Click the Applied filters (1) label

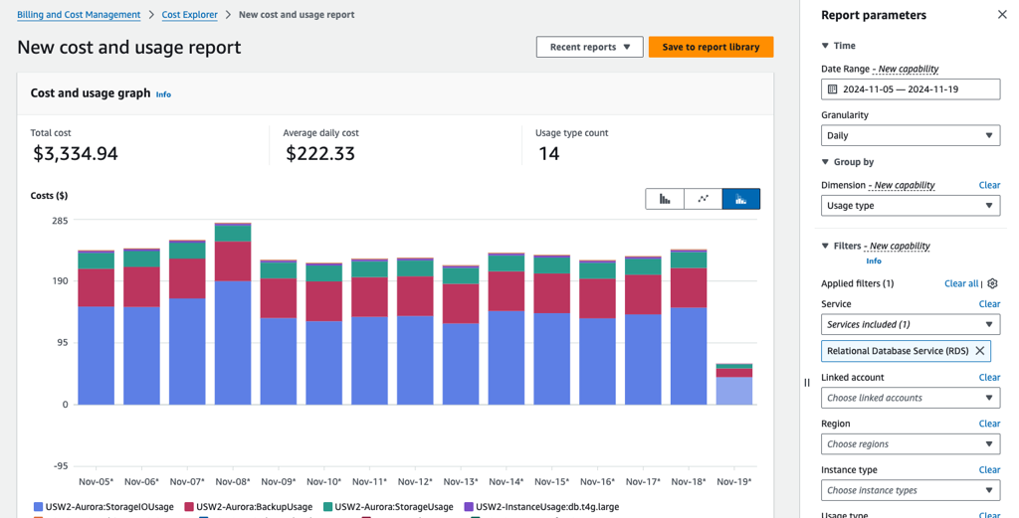[857, 283]
